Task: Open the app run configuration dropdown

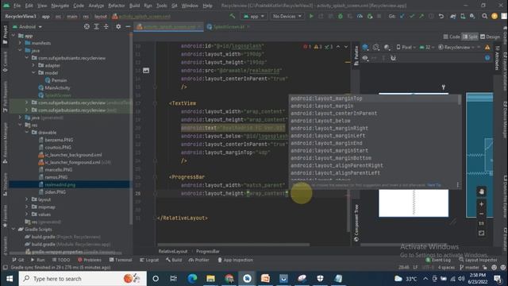Action: tap(254, 16)
